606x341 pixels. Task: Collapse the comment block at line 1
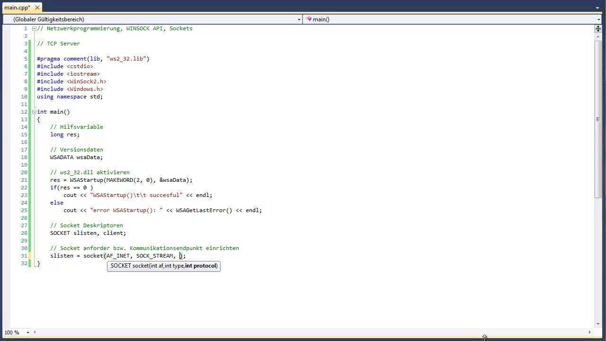coord(34,28)
